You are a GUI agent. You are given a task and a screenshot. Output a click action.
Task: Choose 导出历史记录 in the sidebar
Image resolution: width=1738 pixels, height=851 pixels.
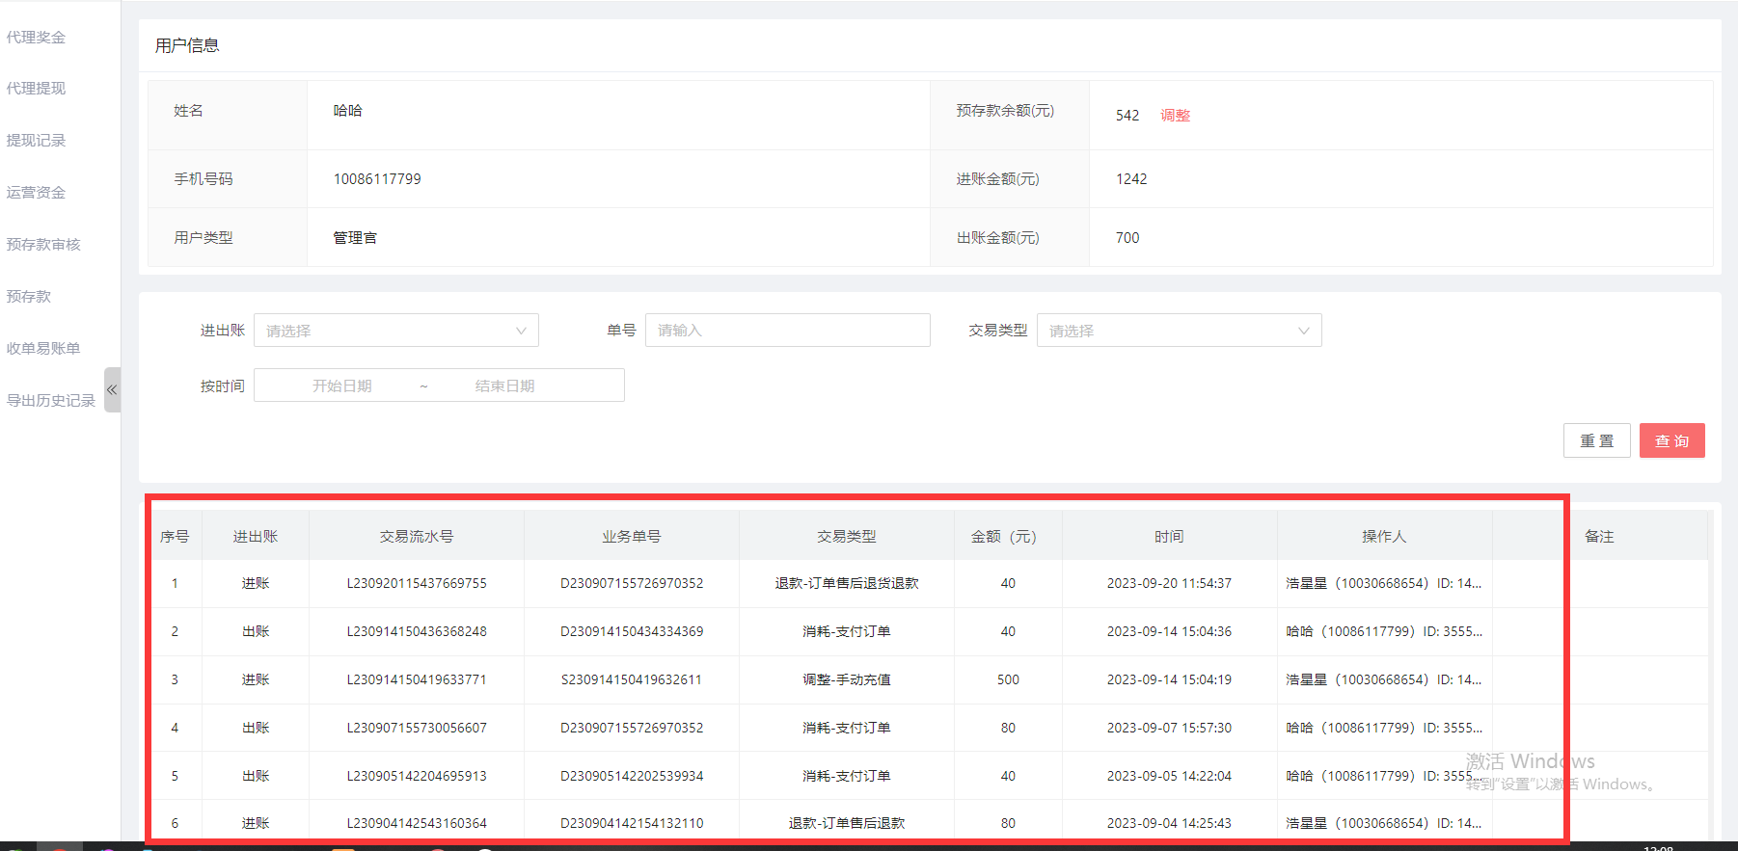click(51, 401)
